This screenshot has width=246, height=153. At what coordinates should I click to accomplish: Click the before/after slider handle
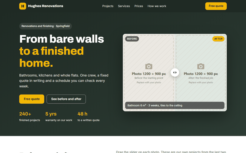[175, 73]
